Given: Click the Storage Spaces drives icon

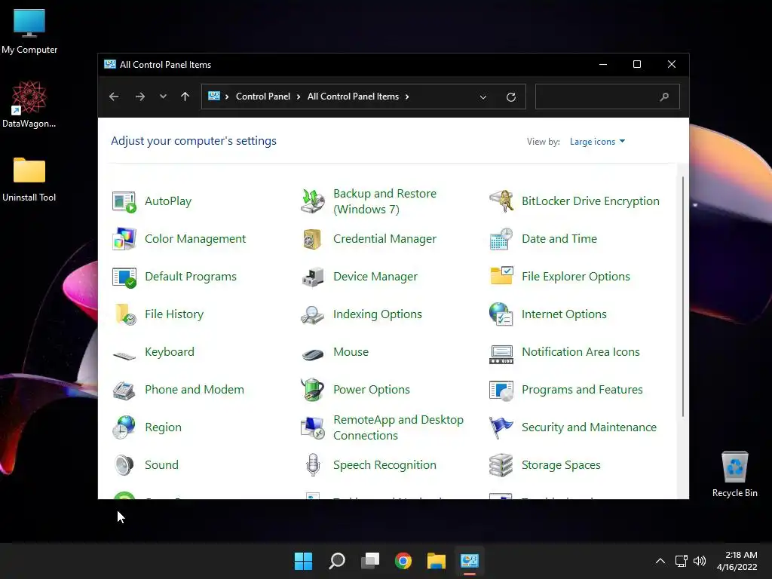Looking at the screenshot, I should tap(501, 465).
